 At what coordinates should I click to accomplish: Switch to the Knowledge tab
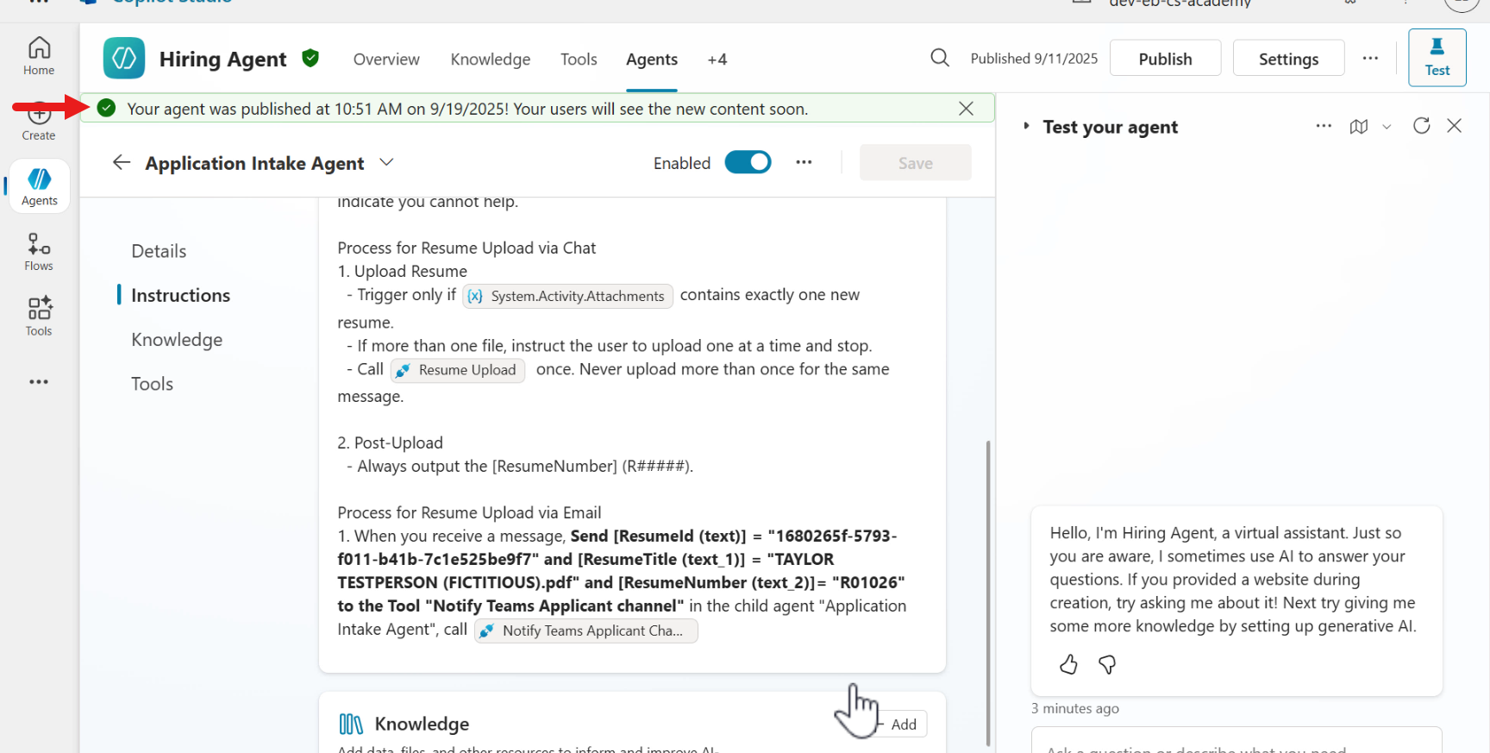pos(490,60)
